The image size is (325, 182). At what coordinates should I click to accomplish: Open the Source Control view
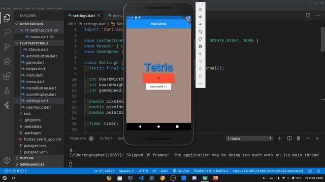(7, 47)
